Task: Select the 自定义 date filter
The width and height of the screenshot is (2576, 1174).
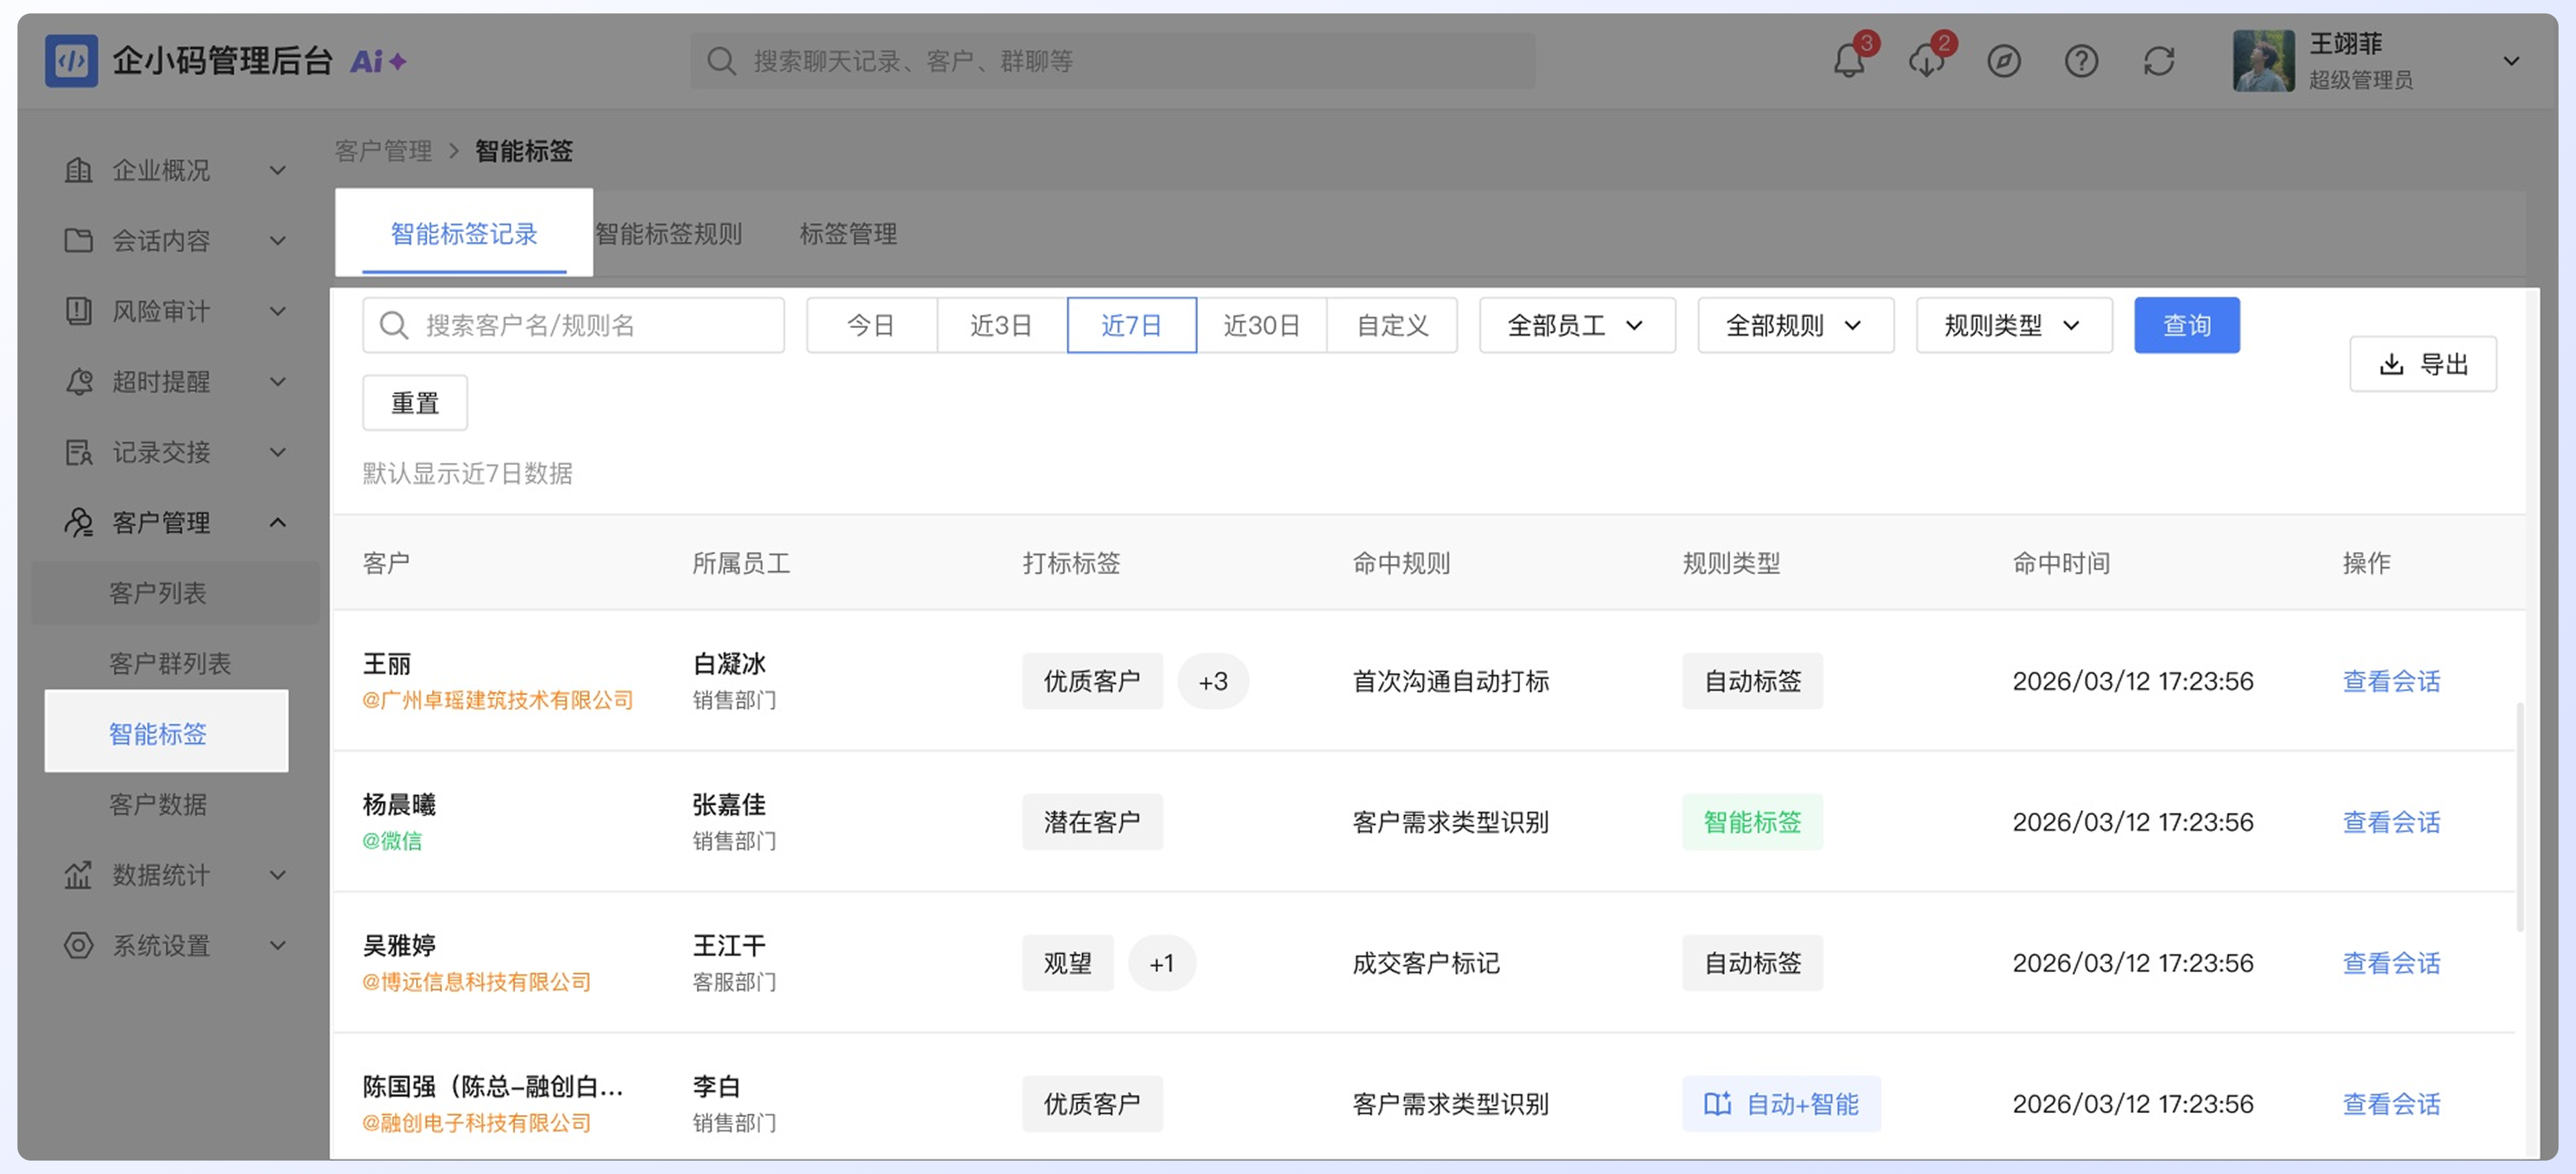Action: 1392,325
